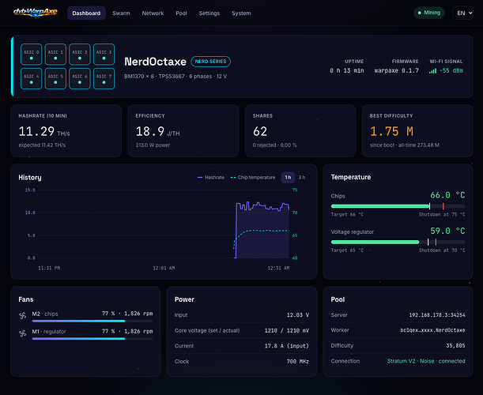The height and width of the screenshot is (395, 483).
Task: Click the NERD SERIES badge
Action: click(x=211, y=62)
